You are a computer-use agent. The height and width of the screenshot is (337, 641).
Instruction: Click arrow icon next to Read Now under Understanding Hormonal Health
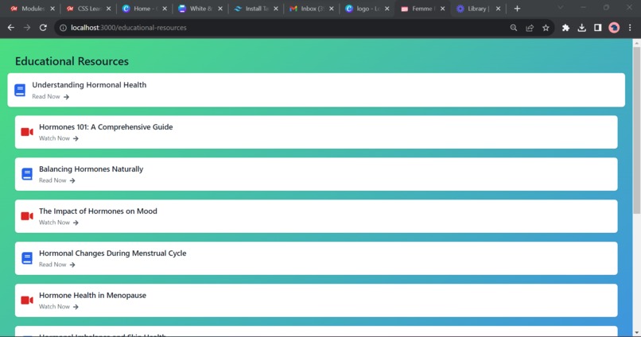(x=66, y=97)
